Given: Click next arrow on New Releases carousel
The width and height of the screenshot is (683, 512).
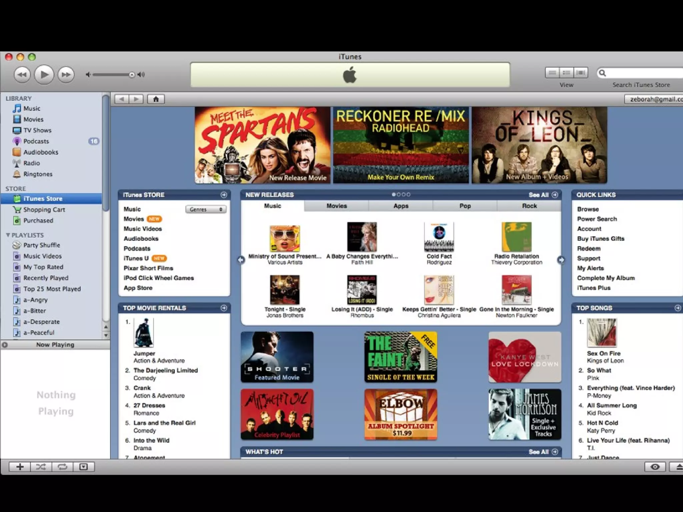Looking at the screenshot, I should coord(561,260).
